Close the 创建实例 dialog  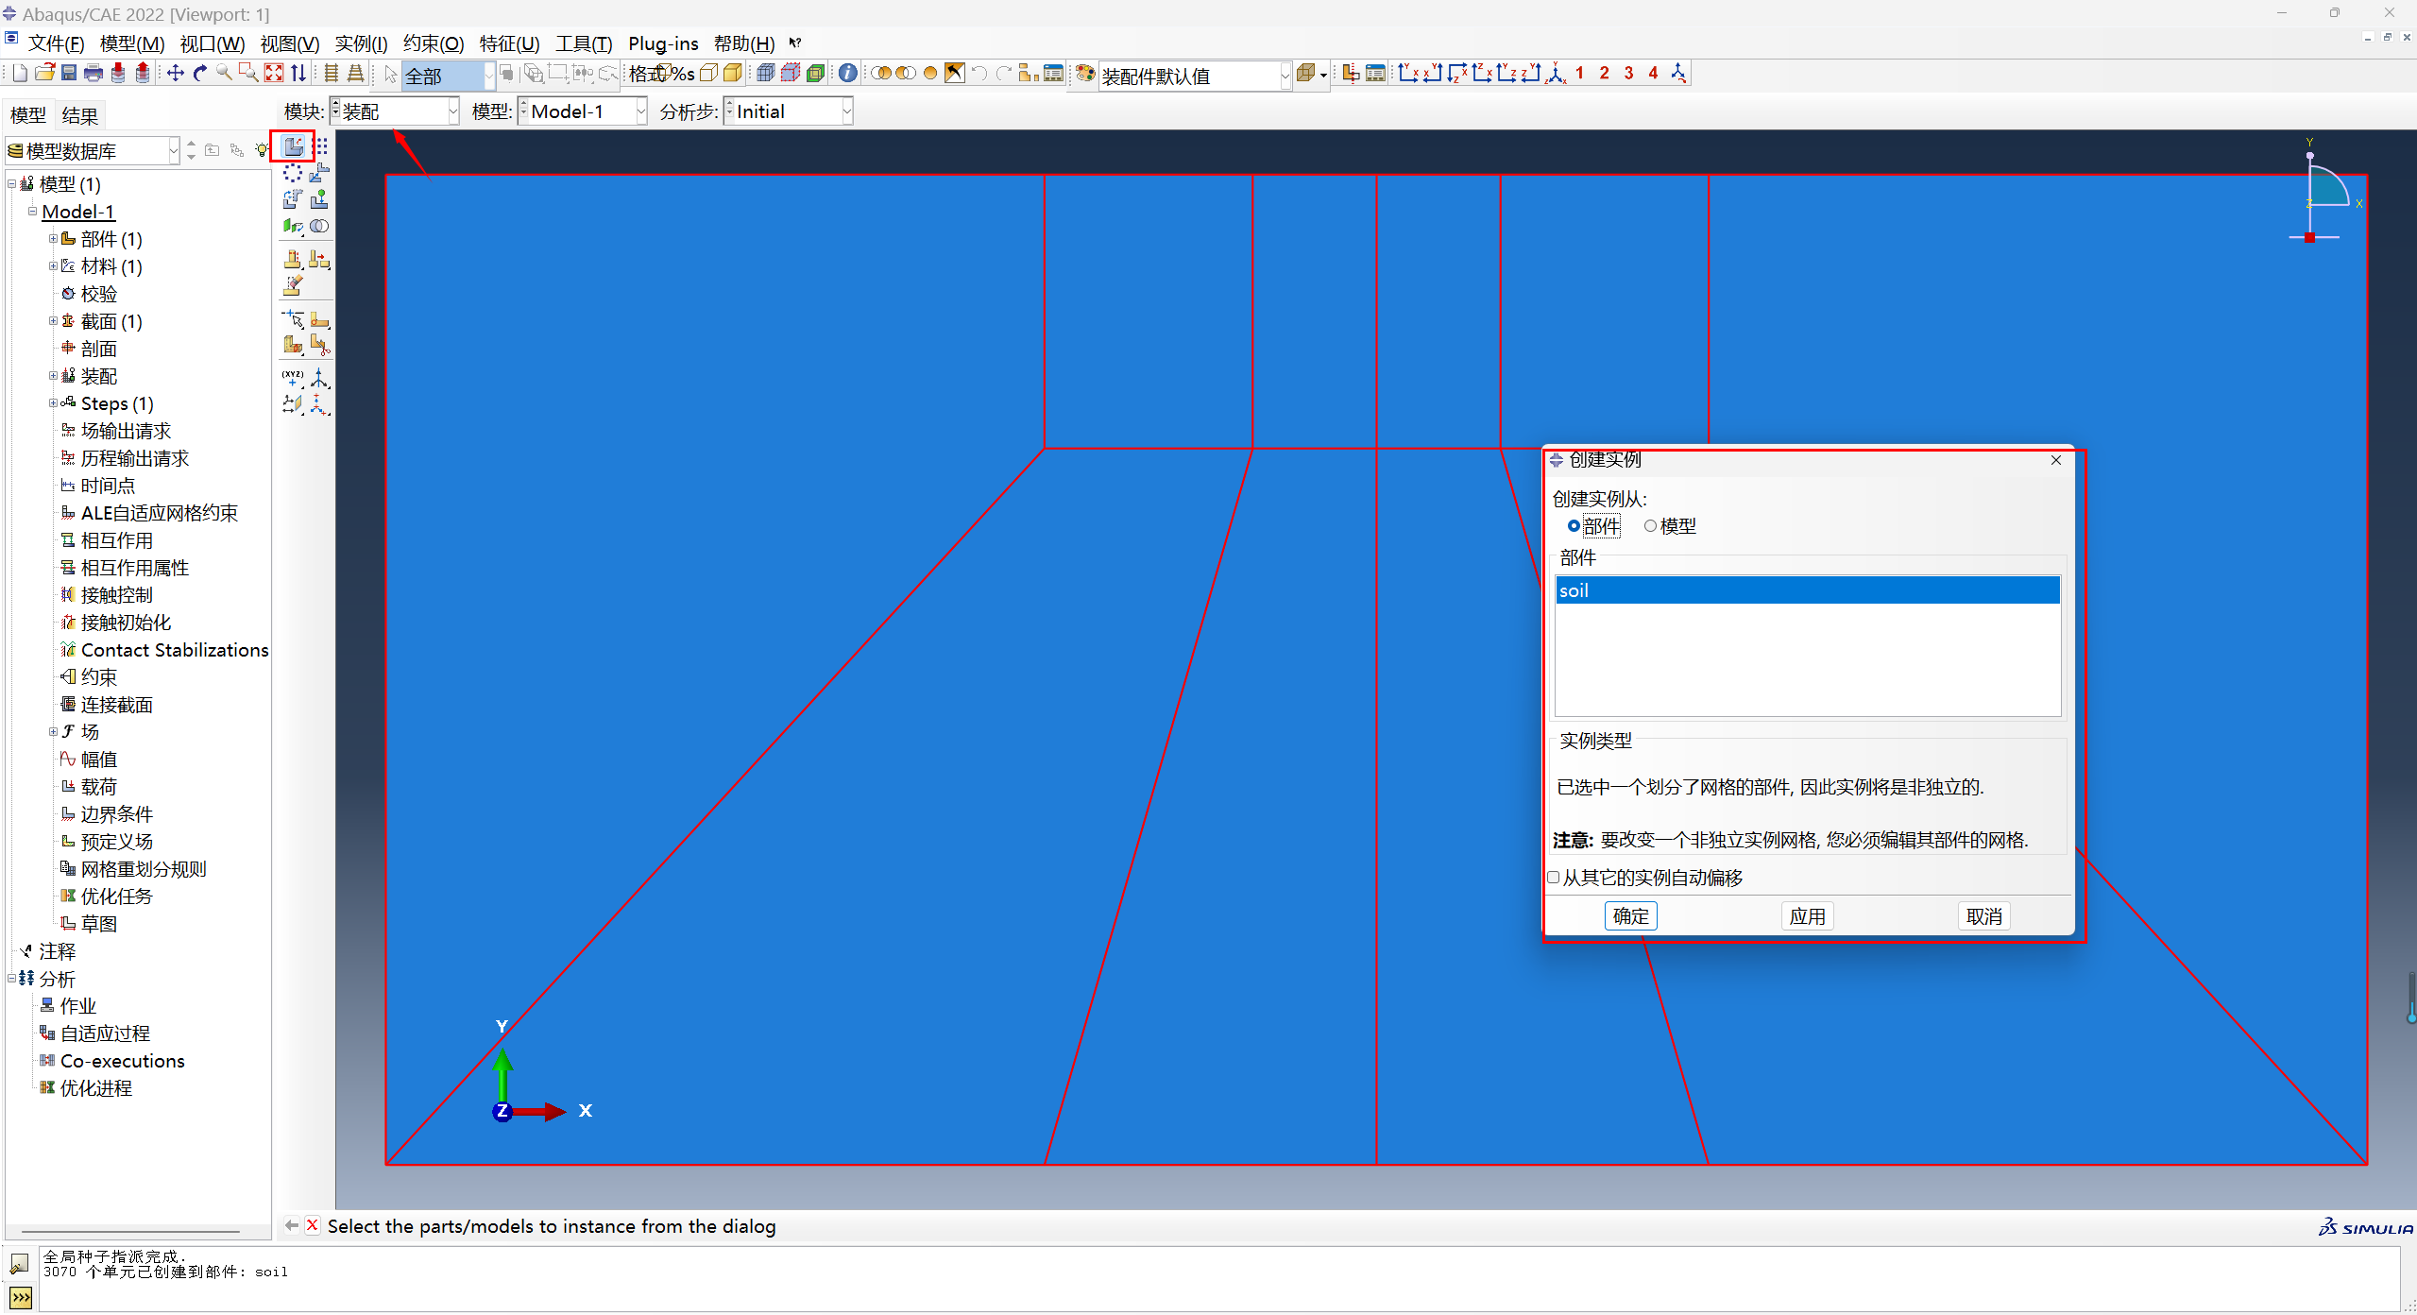[x=2056, y=460]
